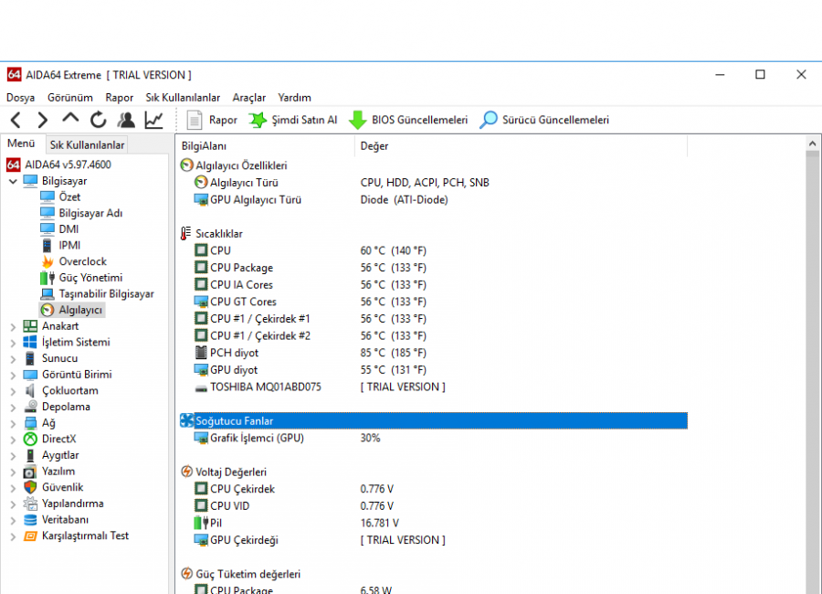Click the green star Şimdi Satın Al icon
Viewport: 822px width, 594px height.
click(258, 120)
